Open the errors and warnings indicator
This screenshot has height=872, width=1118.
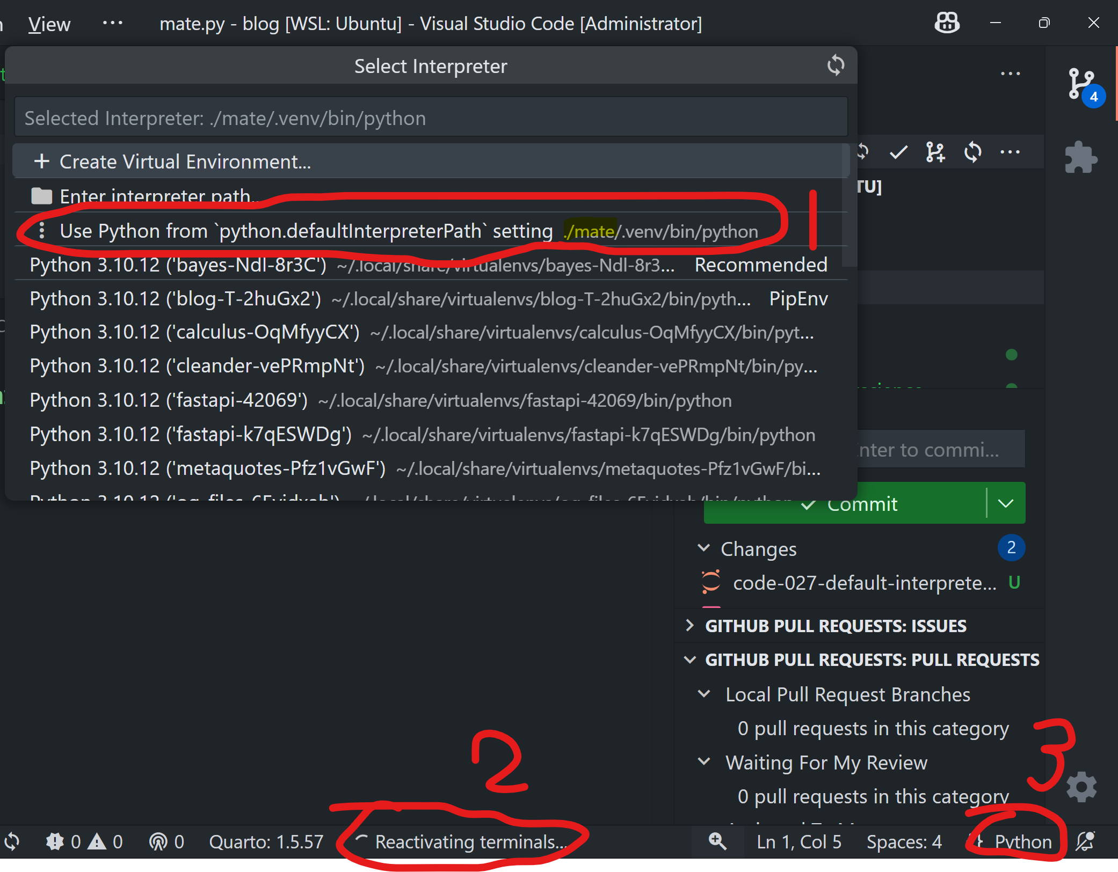coord(85,841)
